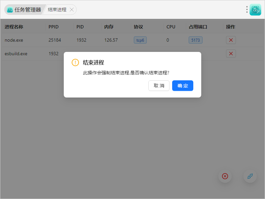
Task: Select the esbuild.exe process name
Action: pyautogui.click(x=16, y=54)
